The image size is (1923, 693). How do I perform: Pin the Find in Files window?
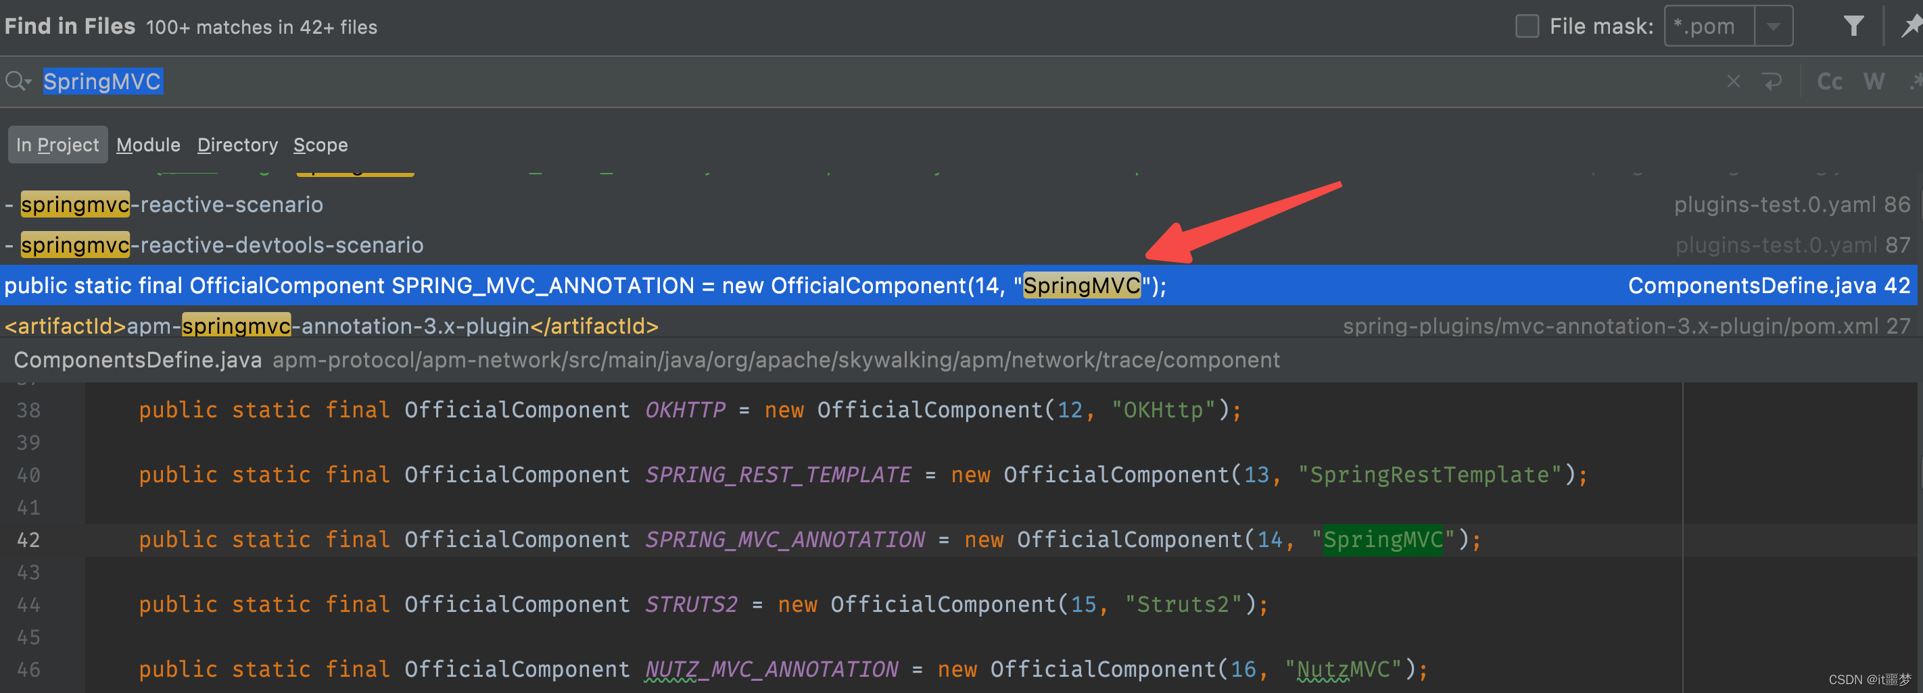tap(1911, 26)
